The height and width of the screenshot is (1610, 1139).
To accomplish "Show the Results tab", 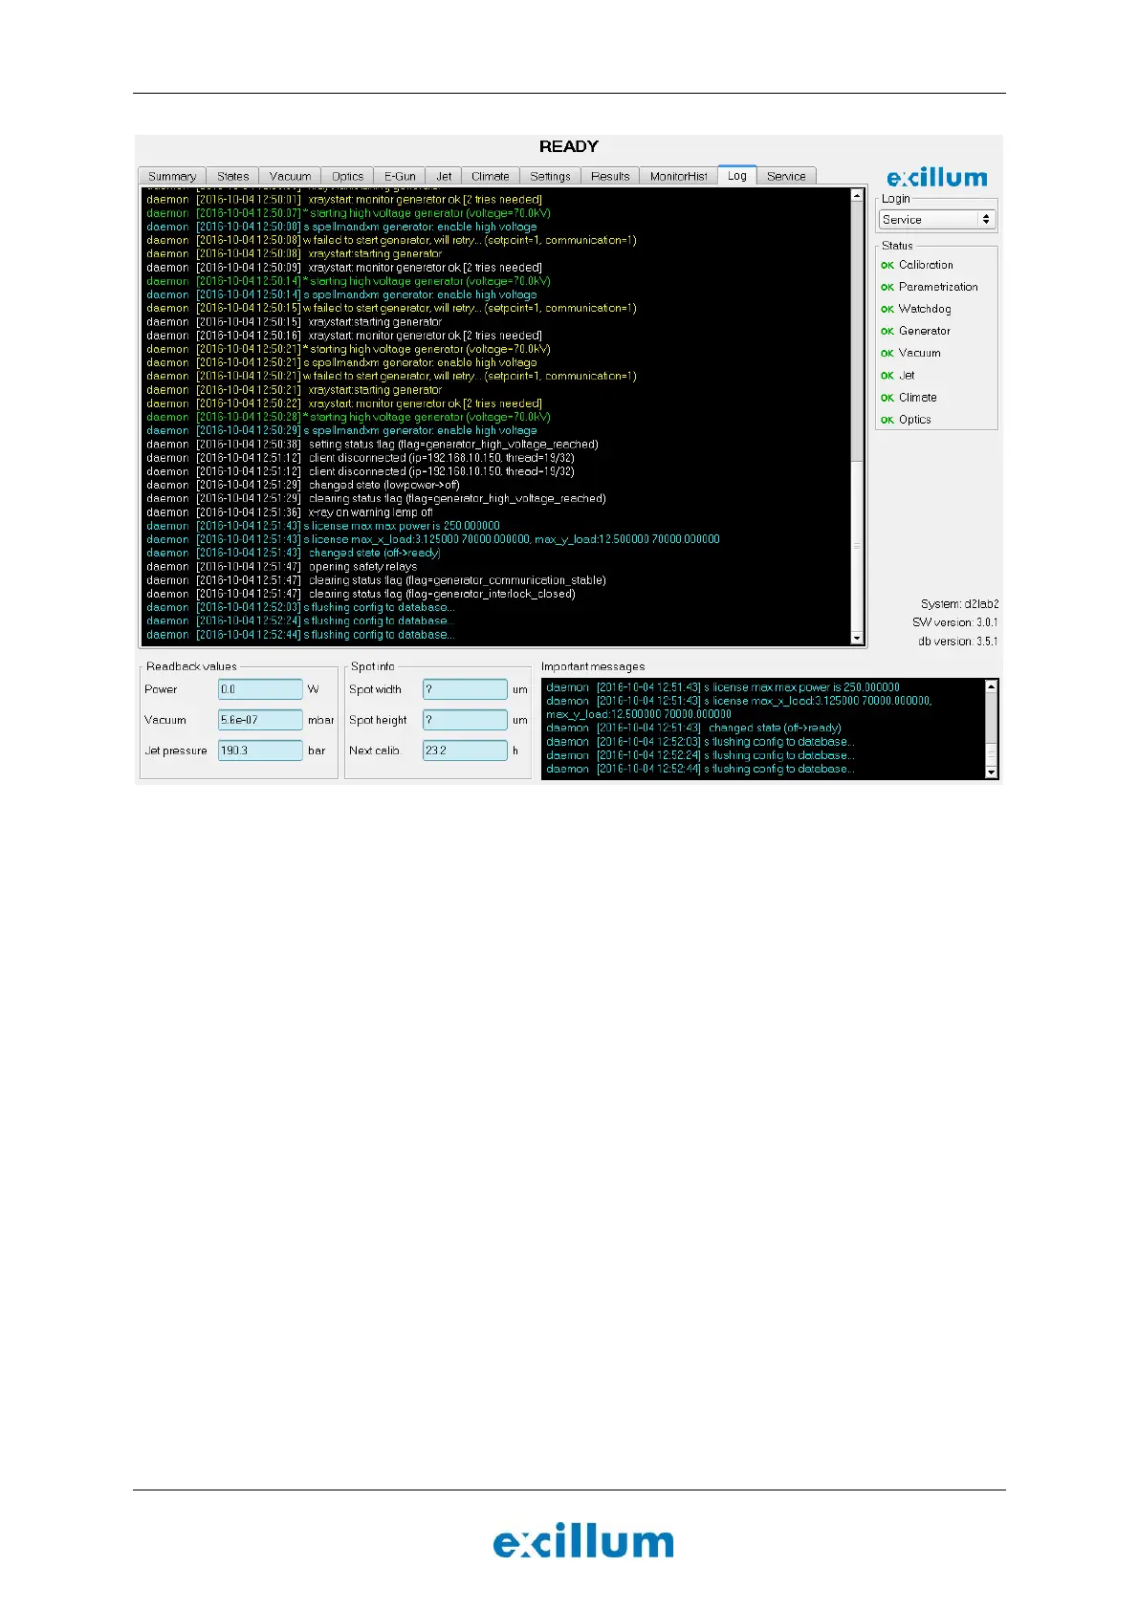I will pyautogui.click(x=610, y=176).
